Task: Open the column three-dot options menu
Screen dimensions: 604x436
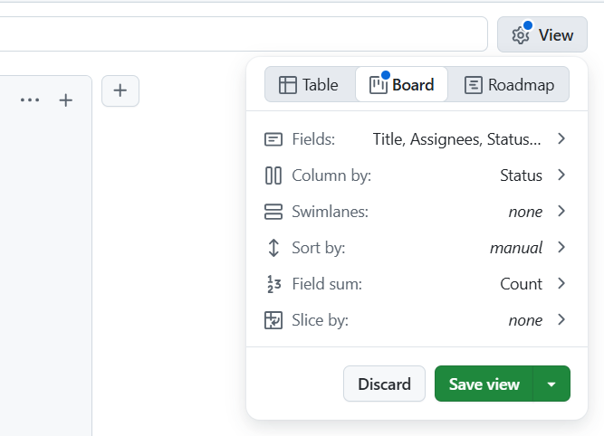Action: click(x=30, y=100)
